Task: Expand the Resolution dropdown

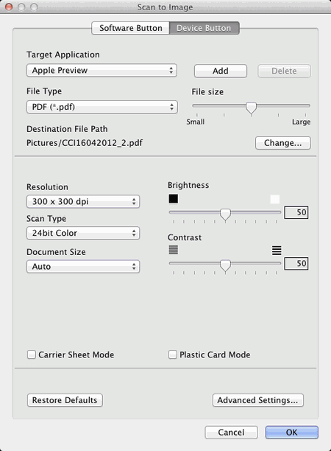Action: pos(83,201)
